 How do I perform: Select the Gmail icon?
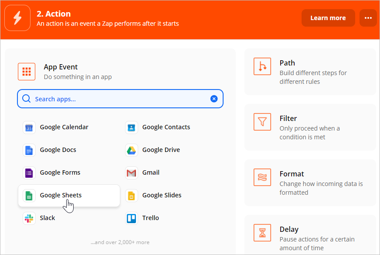(x=131, y=172)
